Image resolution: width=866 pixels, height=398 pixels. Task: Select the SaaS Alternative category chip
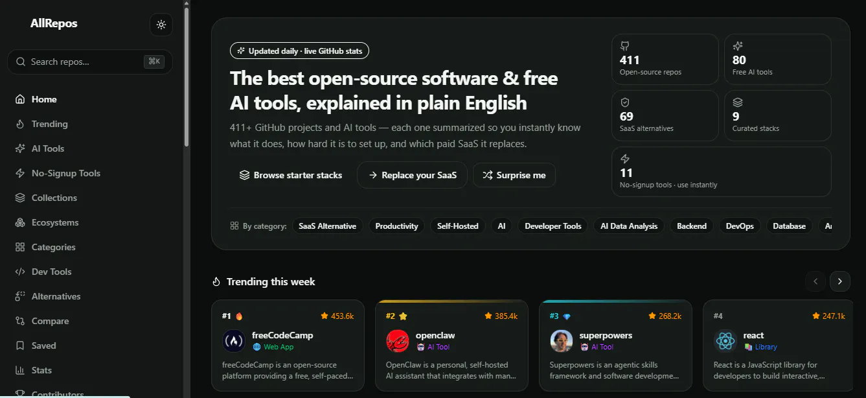point(327,226)
